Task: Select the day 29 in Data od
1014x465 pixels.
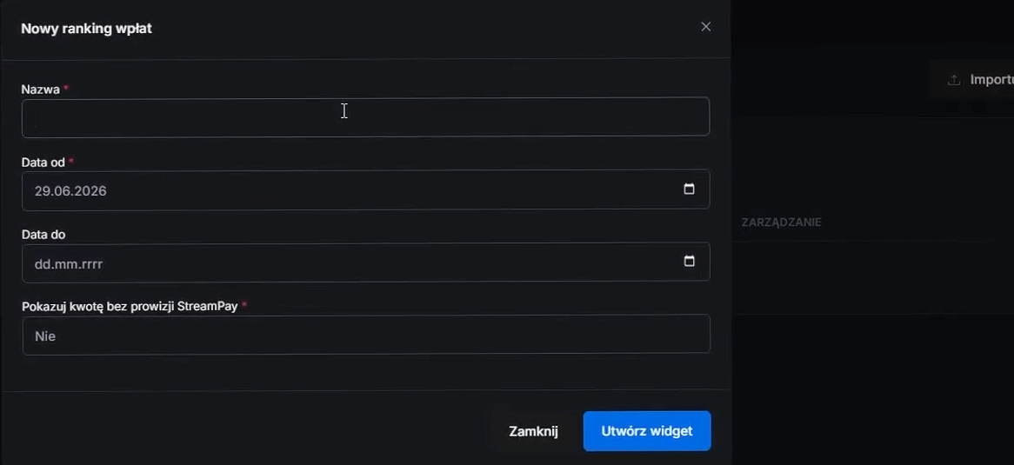Action: coord(42,191)
